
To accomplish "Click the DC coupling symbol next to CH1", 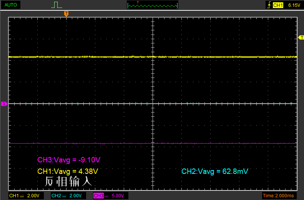I will coord(22,196).
